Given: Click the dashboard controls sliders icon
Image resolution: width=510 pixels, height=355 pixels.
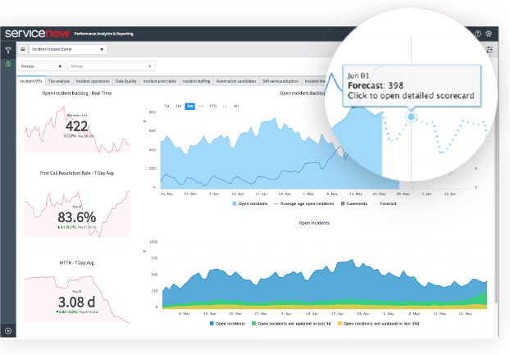Looking at the screenshot, I should pyautogui.click(x=490, y=49).
